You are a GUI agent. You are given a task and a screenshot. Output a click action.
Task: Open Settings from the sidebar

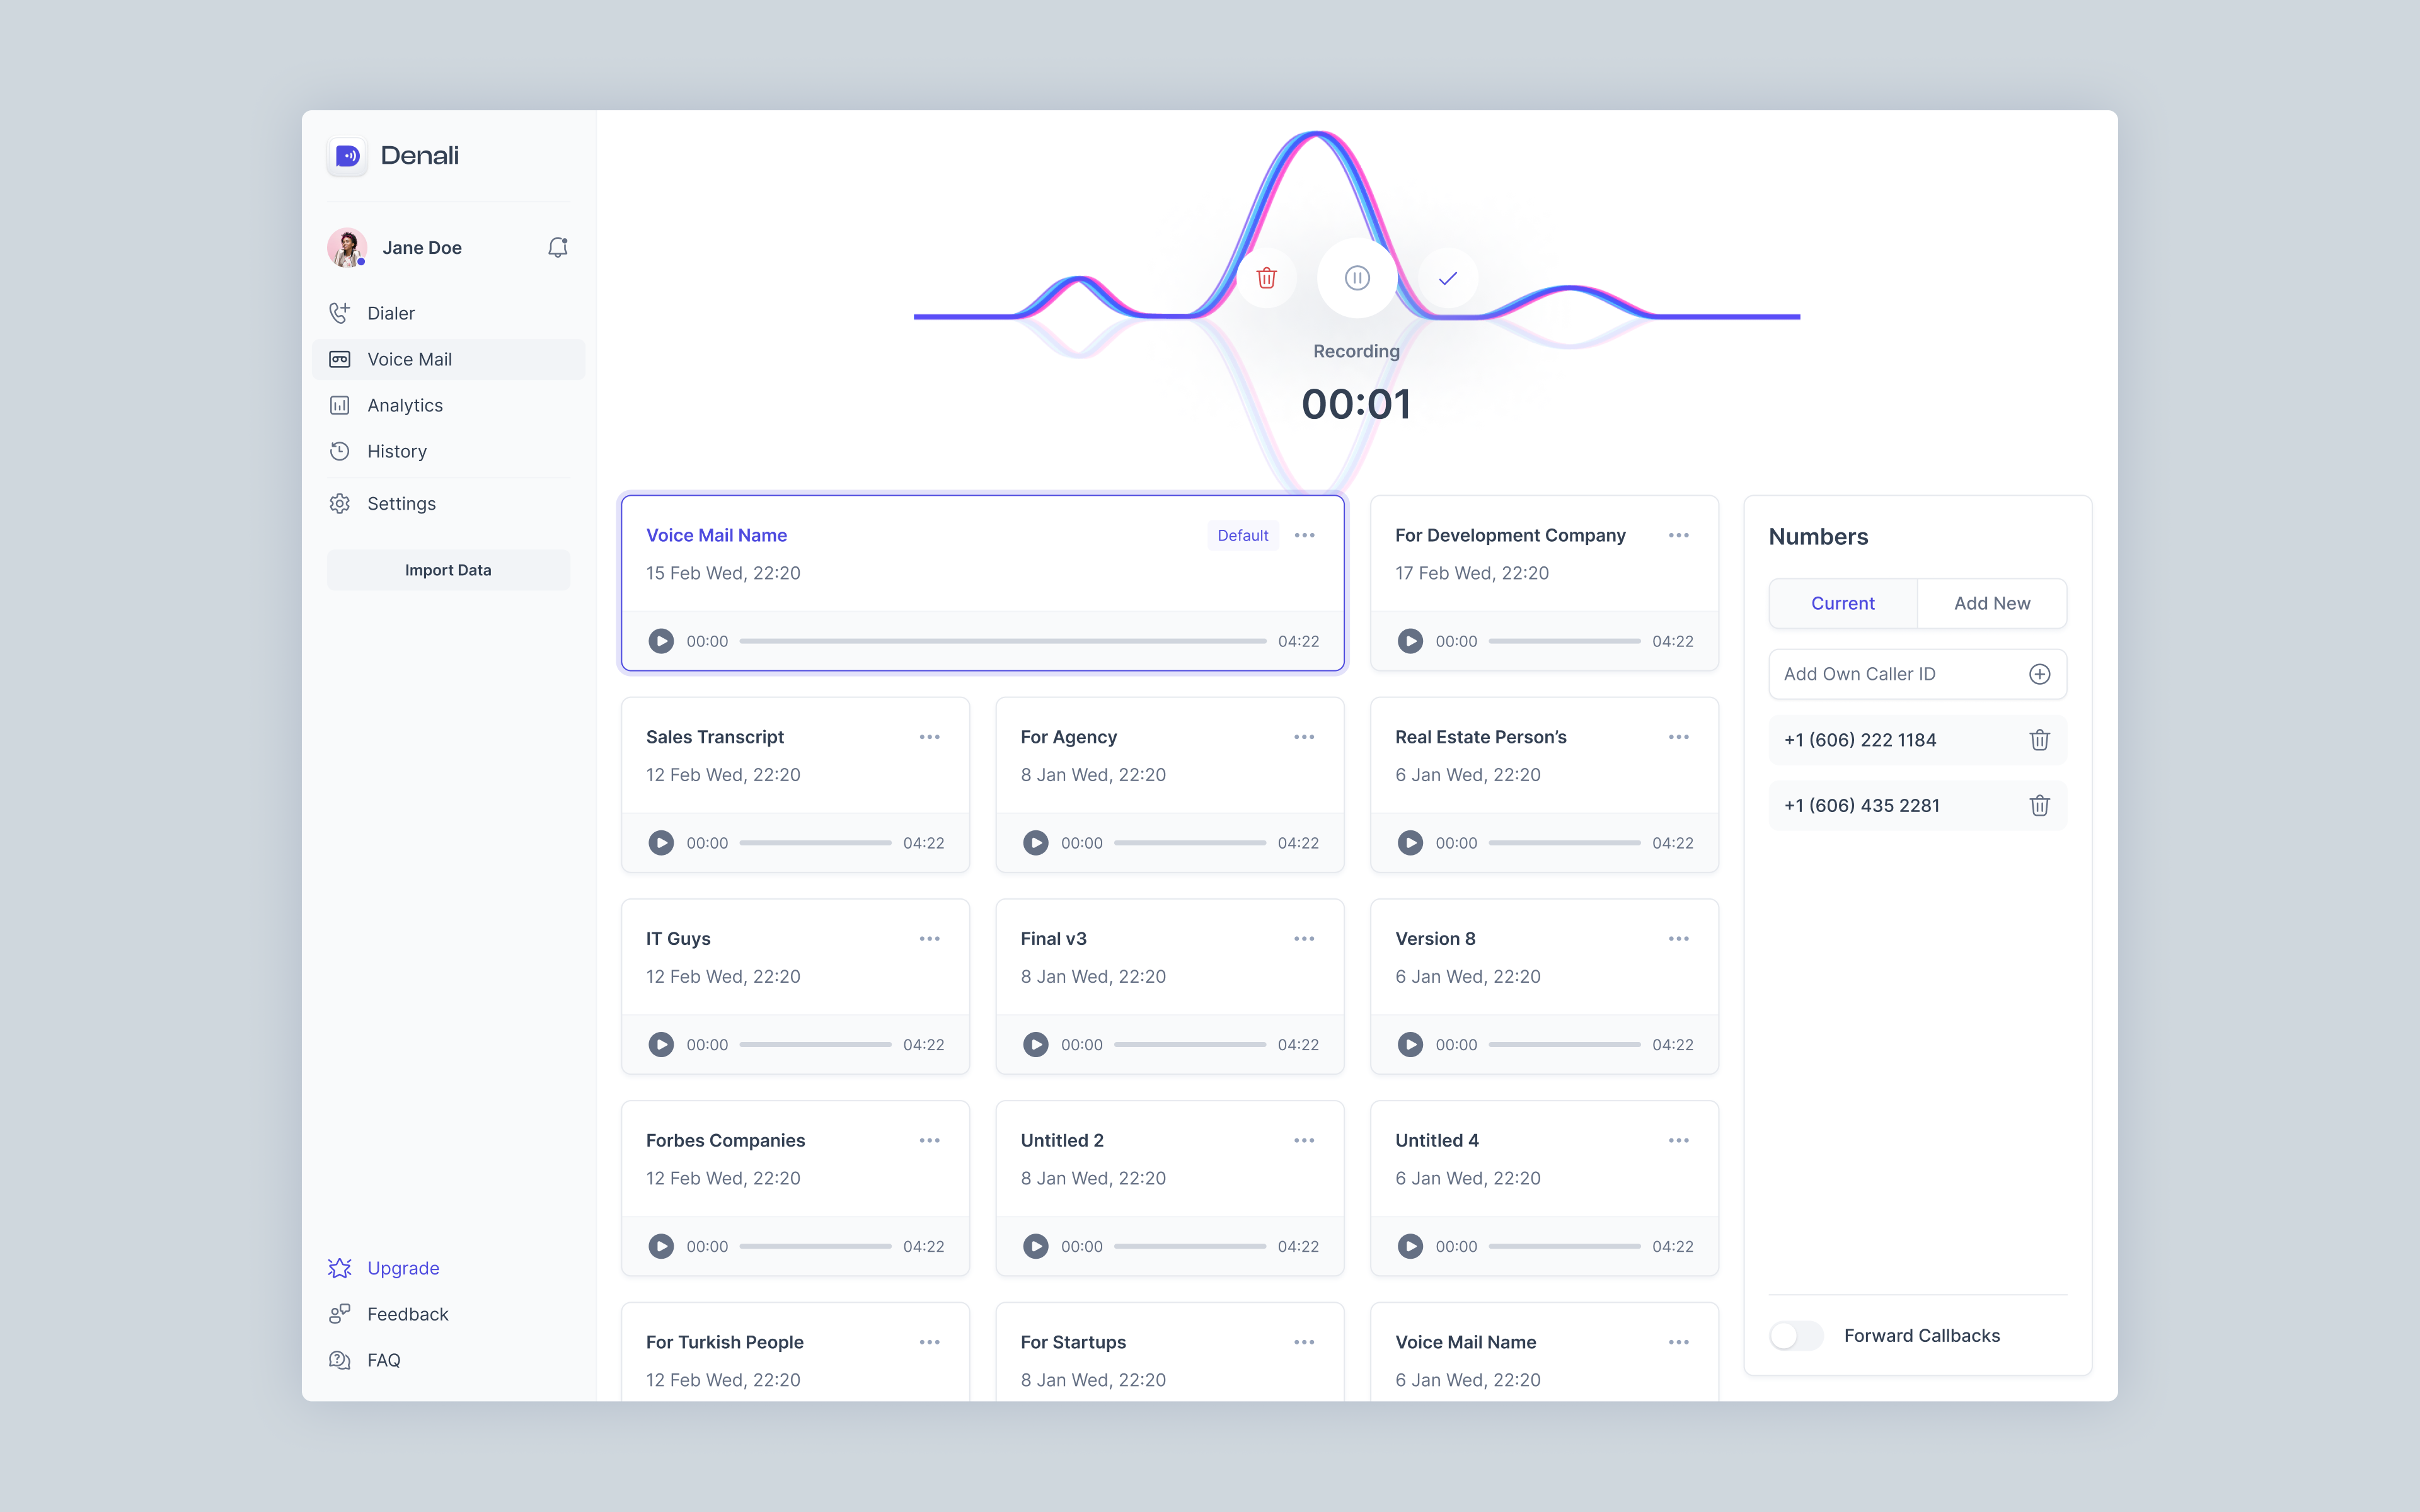(x=401, y=503)
